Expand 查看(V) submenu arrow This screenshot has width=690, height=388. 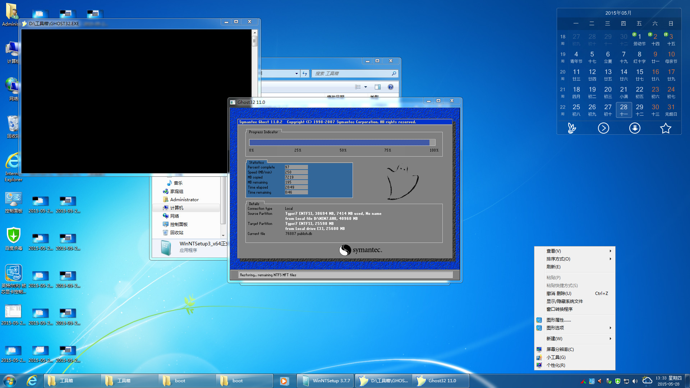(610, 251)
